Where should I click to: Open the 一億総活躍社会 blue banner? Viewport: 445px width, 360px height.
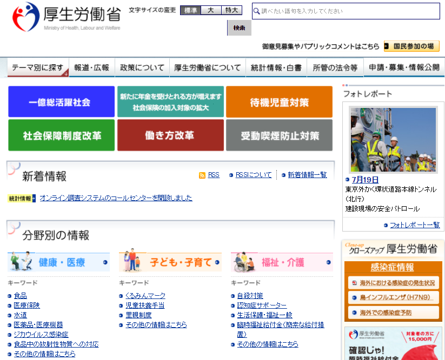click(61, 101)
